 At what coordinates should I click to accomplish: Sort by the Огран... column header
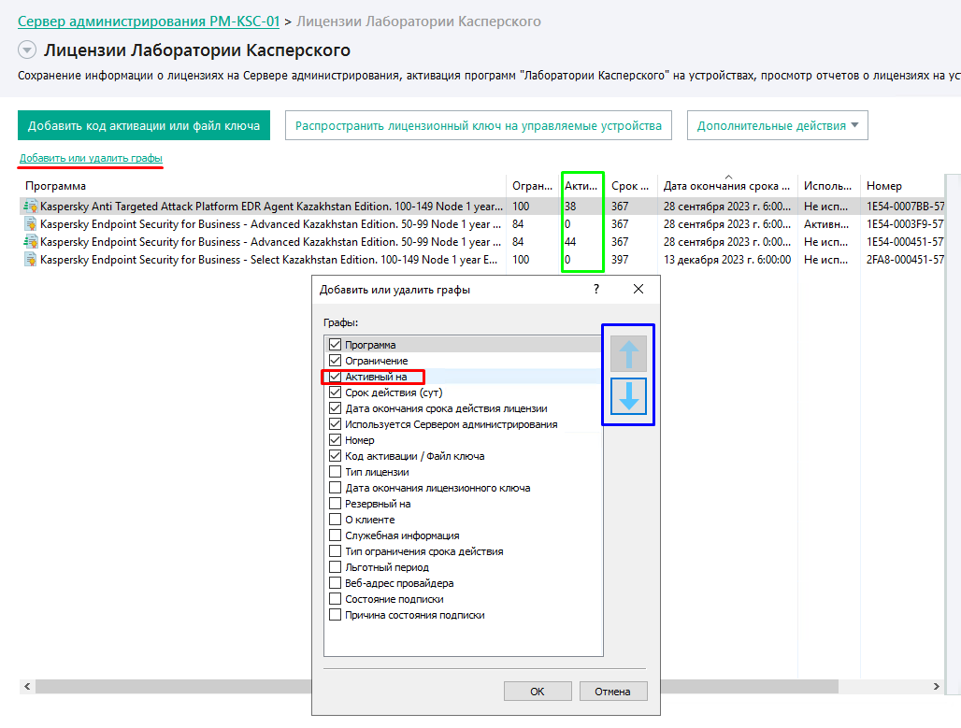[533, 186]
